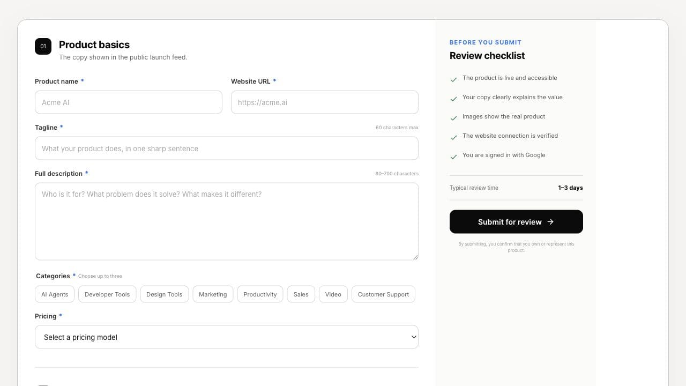Choose the Marketing category chip
This screenshot has width=686, height=386.
click(x=213, y=294)
